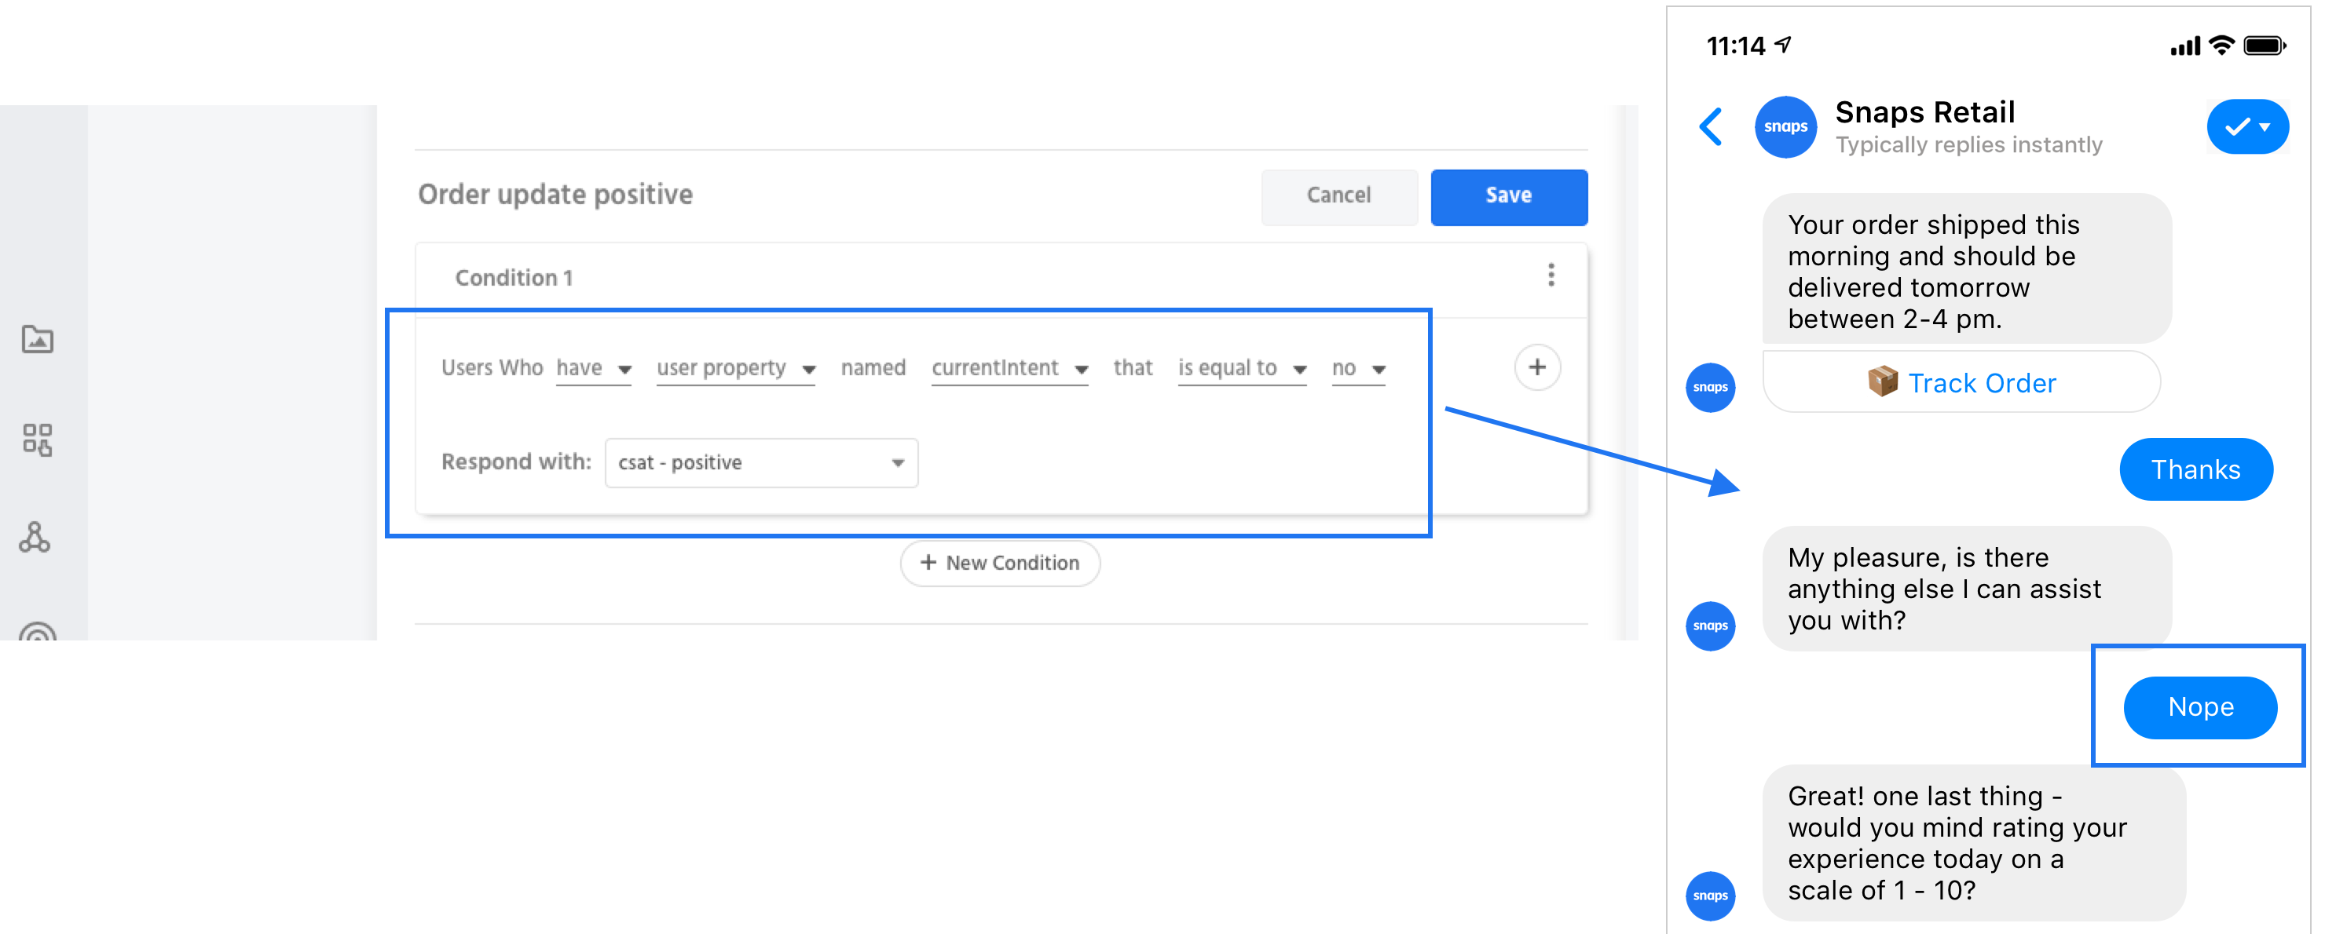Screen dimensions: 2325x934
Task: Open the 'no' value dropdown
Action: click(1357, 369)
